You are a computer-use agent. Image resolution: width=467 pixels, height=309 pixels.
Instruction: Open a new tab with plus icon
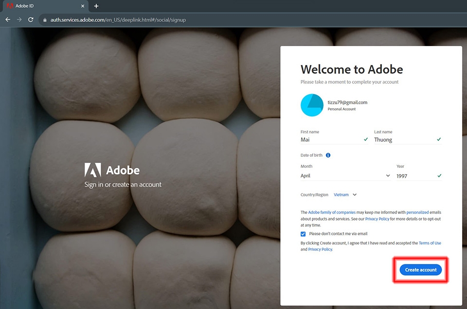click(x=96, y=6)
